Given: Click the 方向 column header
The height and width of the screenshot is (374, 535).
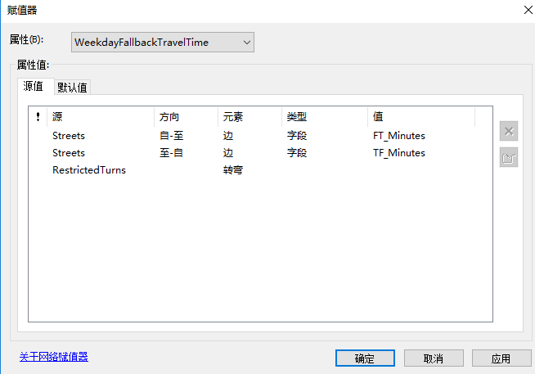Looking at the screenshot, I should click(186, 117).
